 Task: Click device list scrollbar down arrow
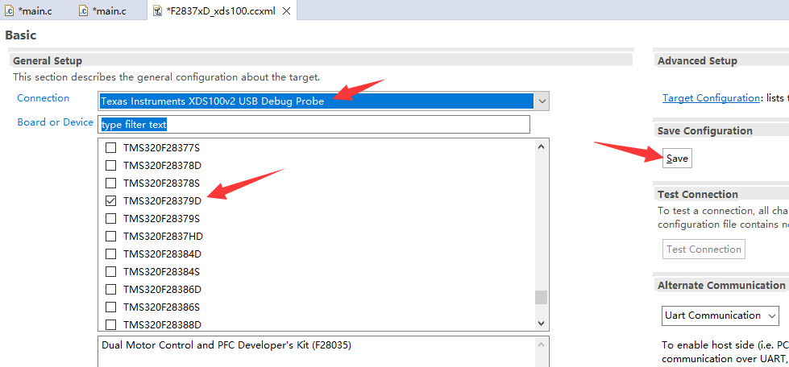point(542,324)
